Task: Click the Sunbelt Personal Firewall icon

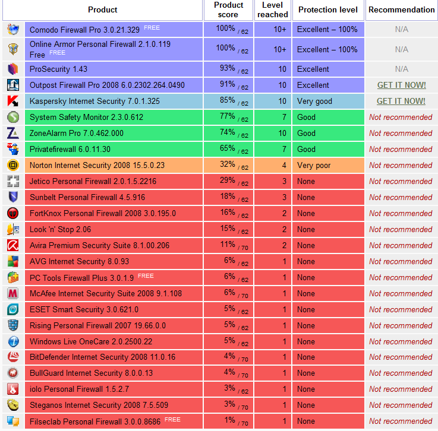Action: (x=13, y=197)
